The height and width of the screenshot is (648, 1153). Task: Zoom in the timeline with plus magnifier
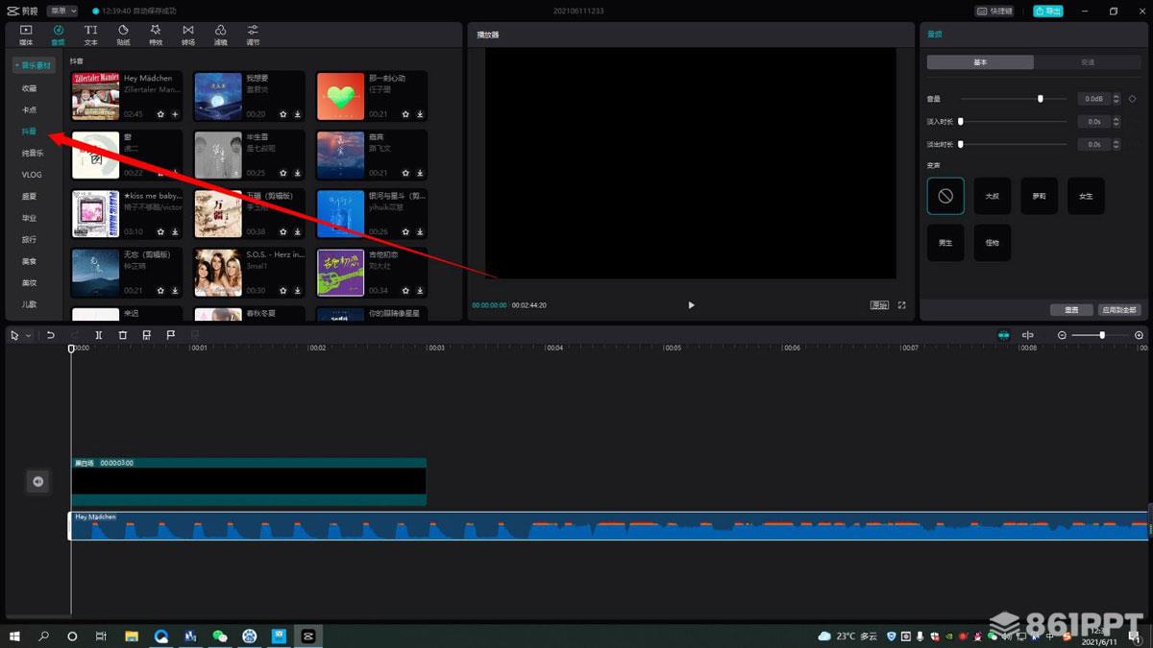pos(1139,335)
